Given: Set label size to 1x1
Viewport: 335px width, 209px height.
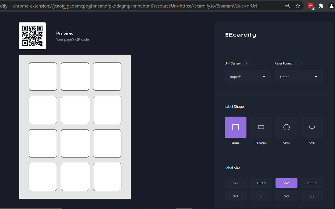Looking at the screenshot, I should point(236,183).
